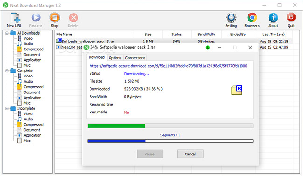
Task: Click the Aug 15 02:47:09 cell
Action: pyautogui.click(x=274, y=47)
